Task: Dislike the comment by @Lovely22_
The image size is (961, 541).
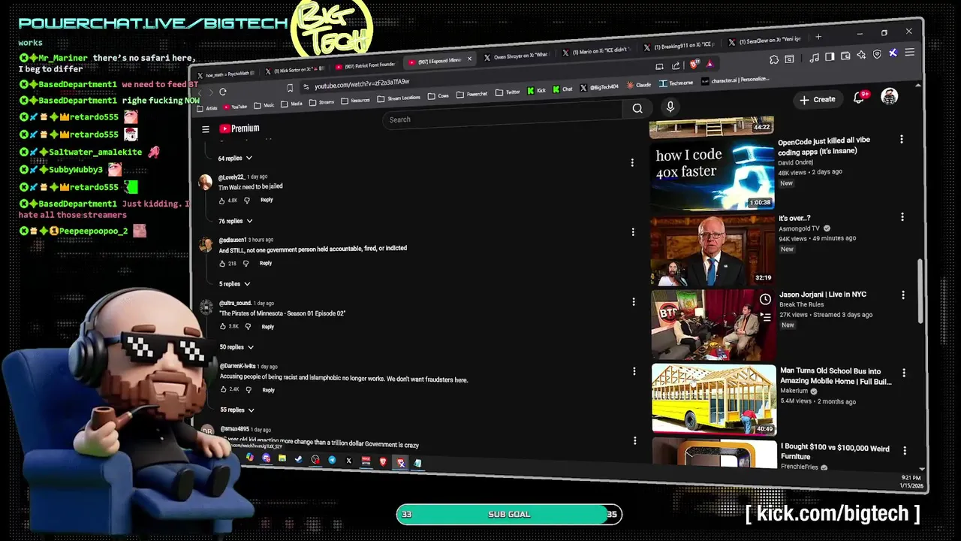Action: 247,201
